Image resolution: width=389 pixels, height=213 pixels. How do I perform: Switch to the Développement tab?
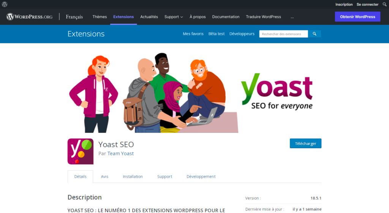pos(201,177)
